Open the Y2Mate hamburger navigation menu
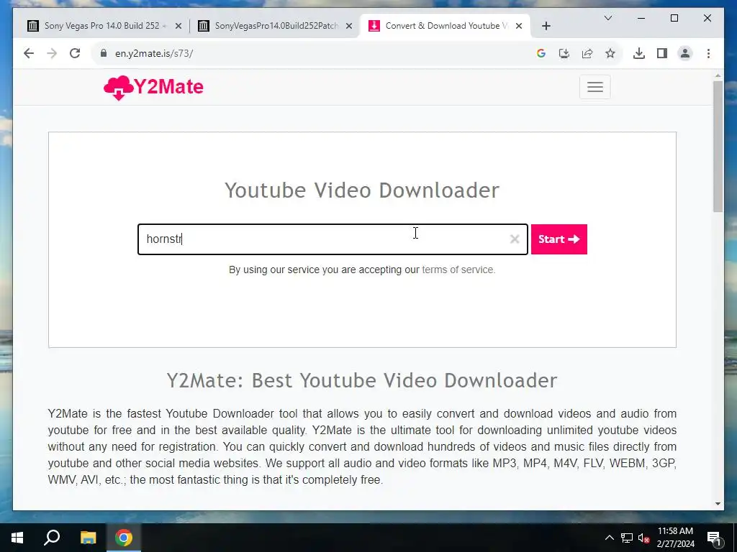 [x=595, y=87]
